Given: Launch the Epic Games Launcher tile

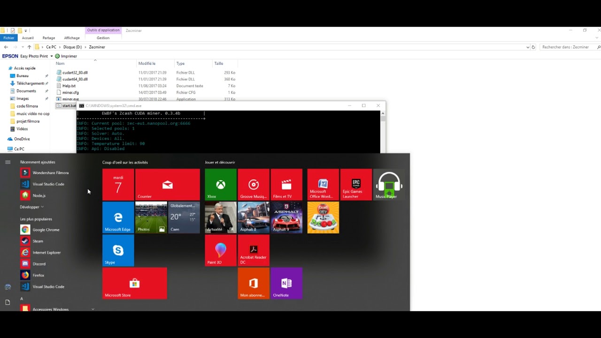Looking at the screenshot, I should (356, 184).
